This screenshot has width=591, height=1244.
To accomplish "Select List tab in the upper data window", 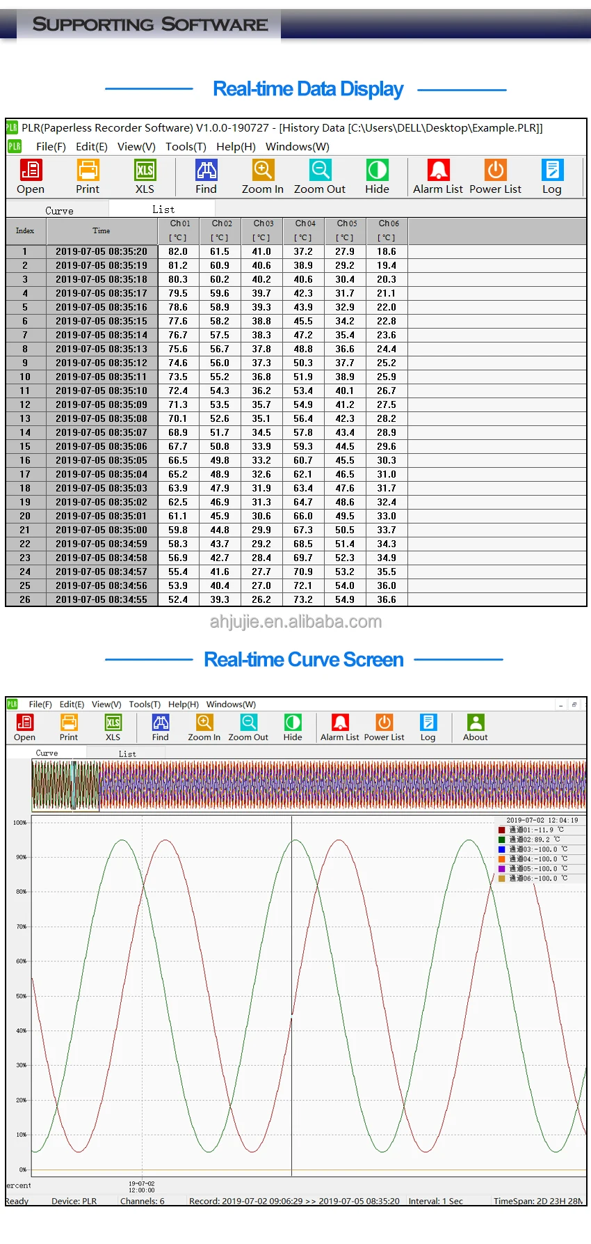I will (x=163, y=209).
